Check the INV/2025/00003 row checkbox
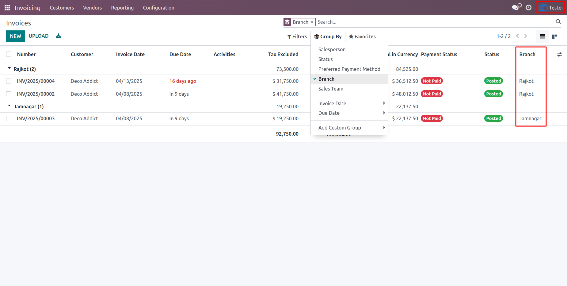The width and height of the screenshot is (567, 286). [x=9, y=118]
